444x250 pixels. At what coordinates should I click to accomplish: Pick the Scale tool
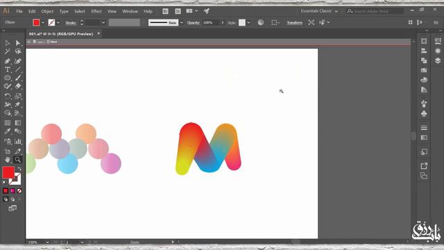[x=18, y=97]
